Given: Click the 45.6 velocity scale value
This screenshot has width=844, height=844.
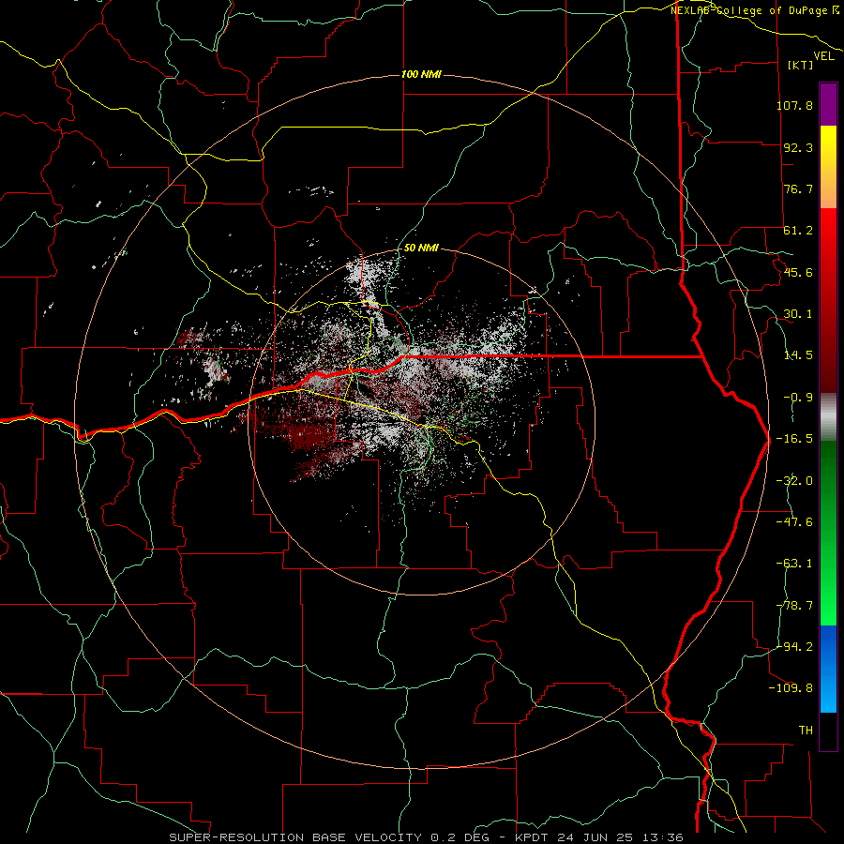Looking at the screenshot, I should [x=798, y=272].
